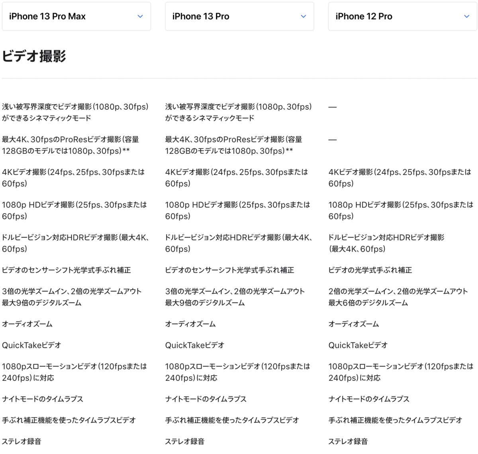The width and height of the screenshot is (478, 454).
Task: Click the 4Kビデオ撮影 text in iPhone 12 Pro column
Action: click(400, 178)
